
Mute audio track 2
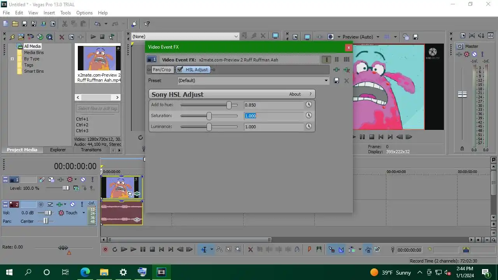coord(72,204)
